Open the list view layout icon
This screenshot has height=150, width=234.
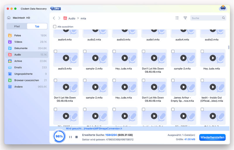177,18
